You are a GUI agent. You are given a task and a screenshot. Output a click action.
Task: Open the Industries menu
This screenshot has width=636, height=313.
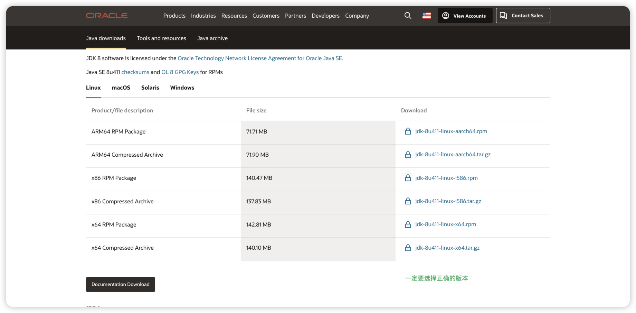click(x=203, y=16)
